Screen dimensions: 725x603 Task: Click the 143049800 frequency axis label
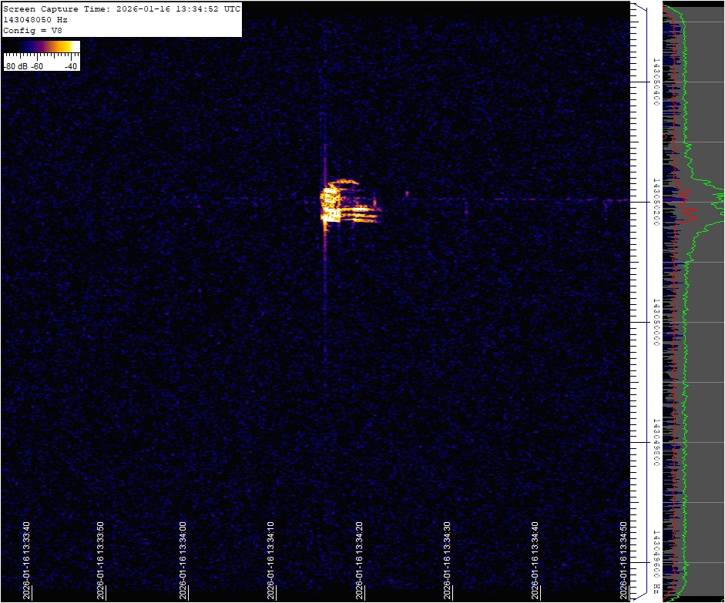(x=655, y=442)
